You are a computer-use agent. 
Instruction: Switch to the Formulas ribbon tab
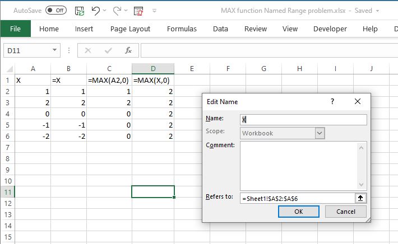tap(182, 29)
